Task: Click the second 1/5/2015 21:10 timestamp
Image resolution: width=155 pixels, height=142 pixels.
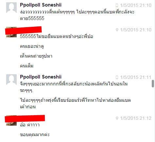Action: coord(136,30)
